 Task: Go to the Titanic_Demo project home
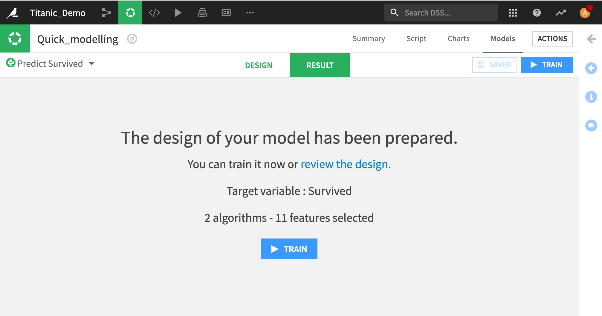click(58, 13)
